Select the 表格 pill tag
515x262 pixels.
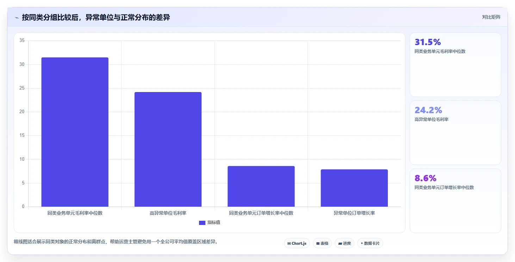(x=322, y=243)
